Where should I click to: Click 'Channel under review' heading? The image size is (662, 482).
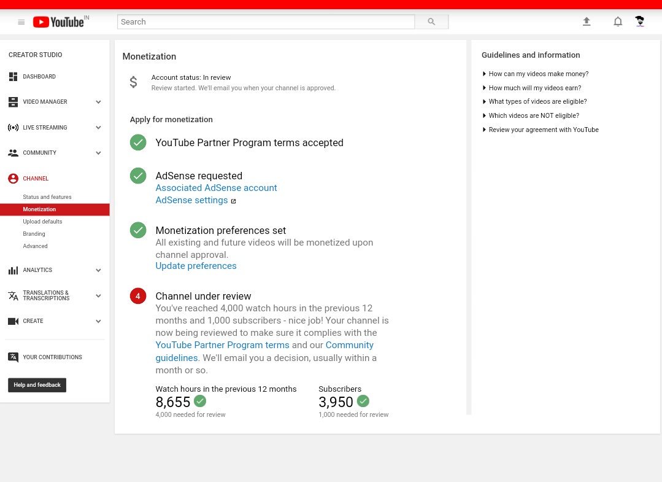pyautogui.click(x=203, y=296)
